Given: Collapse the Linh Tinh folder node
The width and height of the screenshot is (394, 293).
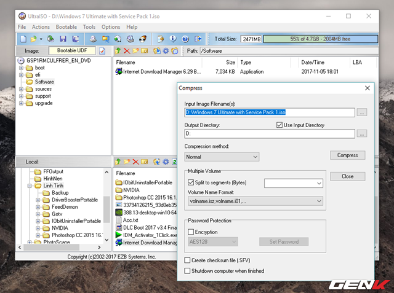Looking at the screenshot, I should click(x=30, y=186).
